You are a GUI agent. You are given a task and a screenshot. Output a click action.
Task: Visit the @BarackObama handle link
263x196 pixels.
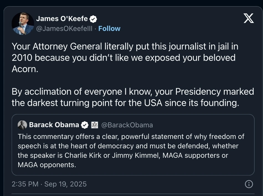point(127,125)
